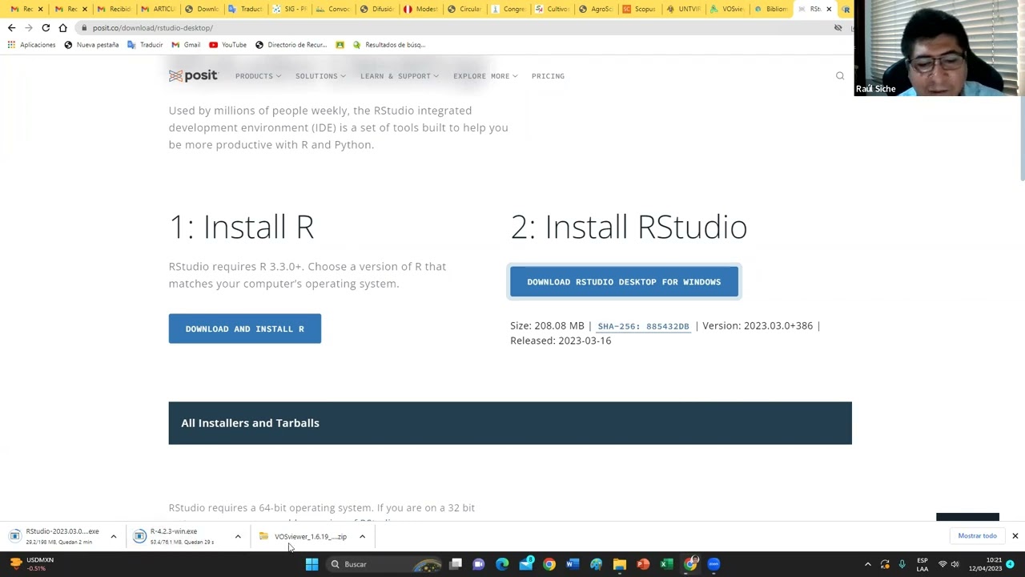Open Zoom from the taskbar
This screenshot has width=1025, height=577.
pyautogui.click(x=713, y=564)
